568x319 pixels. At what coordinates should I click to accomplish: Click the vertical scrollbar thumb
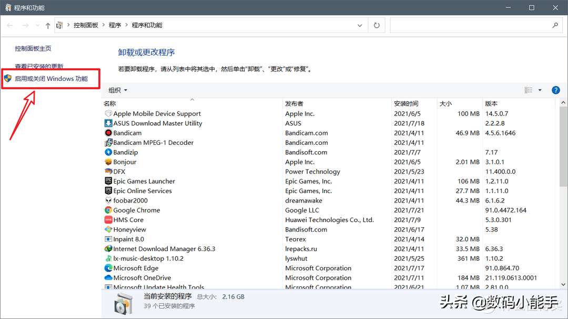pyautogui.click(x=563, y=147)
